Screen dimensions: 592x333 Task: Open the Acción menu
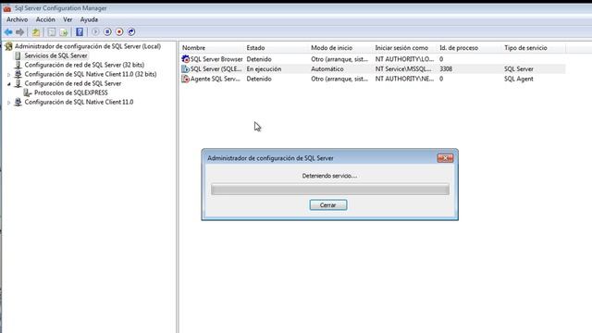click(45, 19)
